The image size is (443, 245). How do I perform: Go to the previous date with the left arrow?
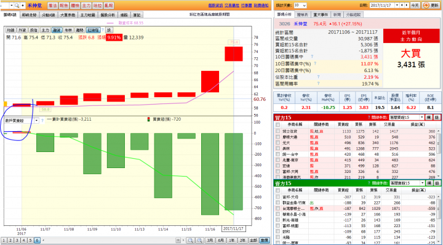pyautogui.click(x=402, y=6)
